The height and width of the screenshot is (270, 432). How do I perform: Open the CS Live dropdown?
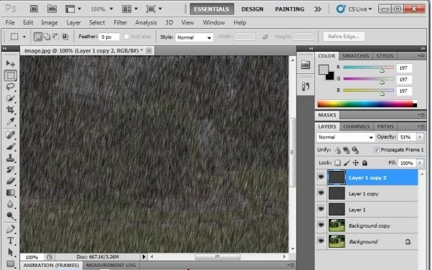[354, 9]
